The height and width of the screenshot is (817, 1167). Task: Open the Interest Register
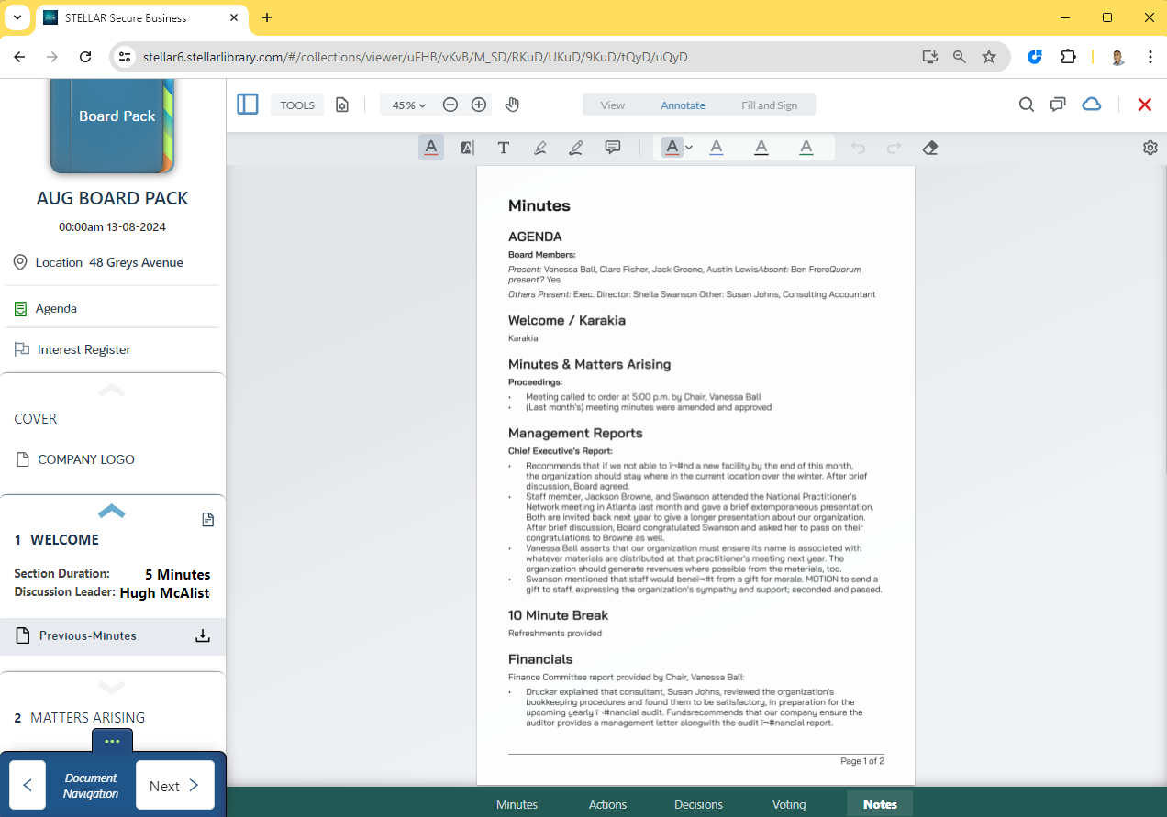(82, 349)
